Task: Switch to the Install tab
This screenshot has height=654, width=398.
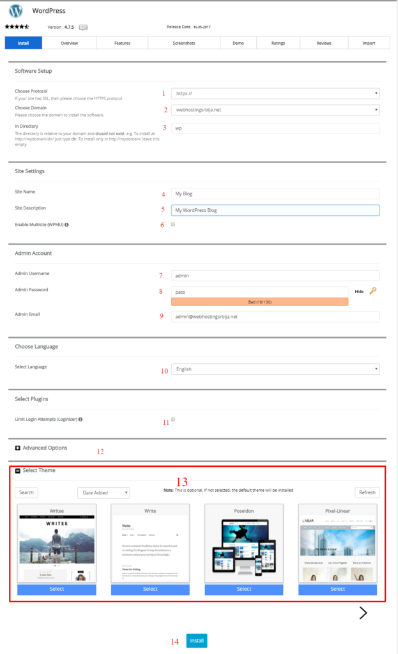Action: pyautogui.click(x=24, y=43)
